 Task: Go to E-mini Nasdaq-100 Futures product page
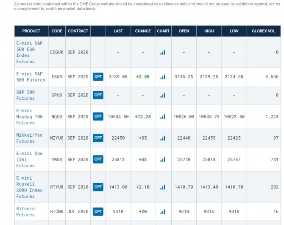[x=29, y=116]
